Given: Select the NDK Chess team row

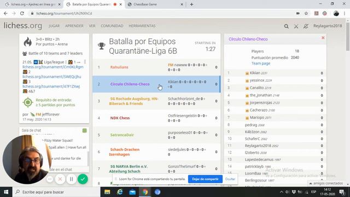Looking at the screenshot, I should click(156, 118).
